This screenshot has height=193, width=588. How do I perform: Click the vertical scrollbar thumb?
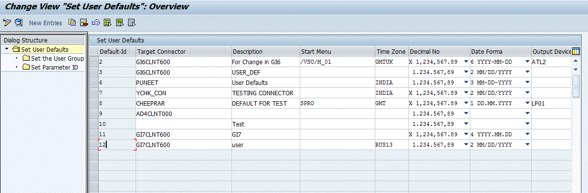576,86
